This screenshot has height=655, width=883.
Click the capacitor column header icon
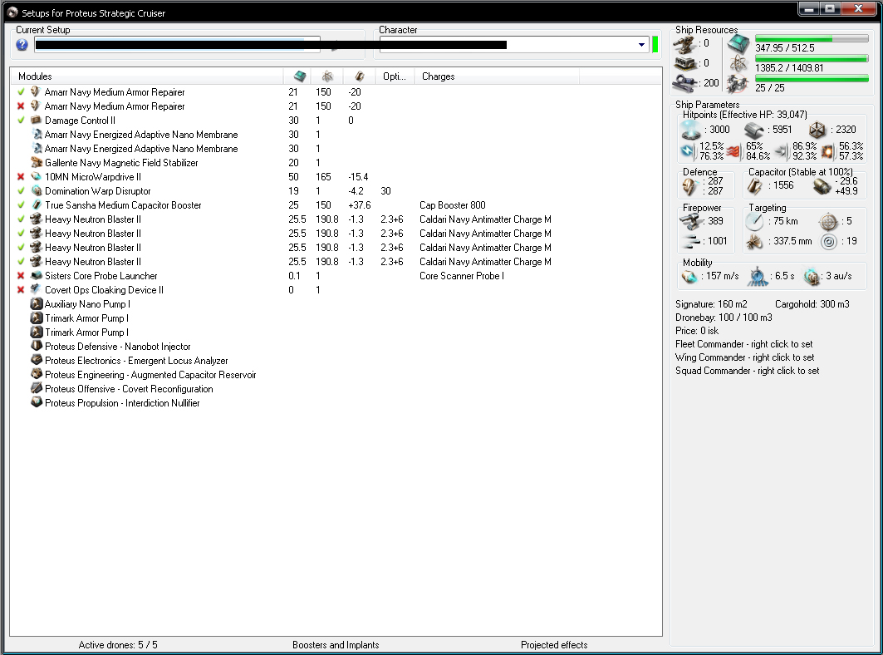tap(360, 76)
